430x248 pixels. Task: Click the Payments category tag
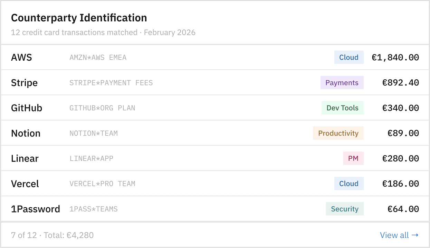tap(342, 83)
